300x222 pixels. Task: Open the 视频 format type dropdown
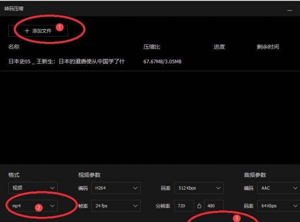[x=33, y=188]
